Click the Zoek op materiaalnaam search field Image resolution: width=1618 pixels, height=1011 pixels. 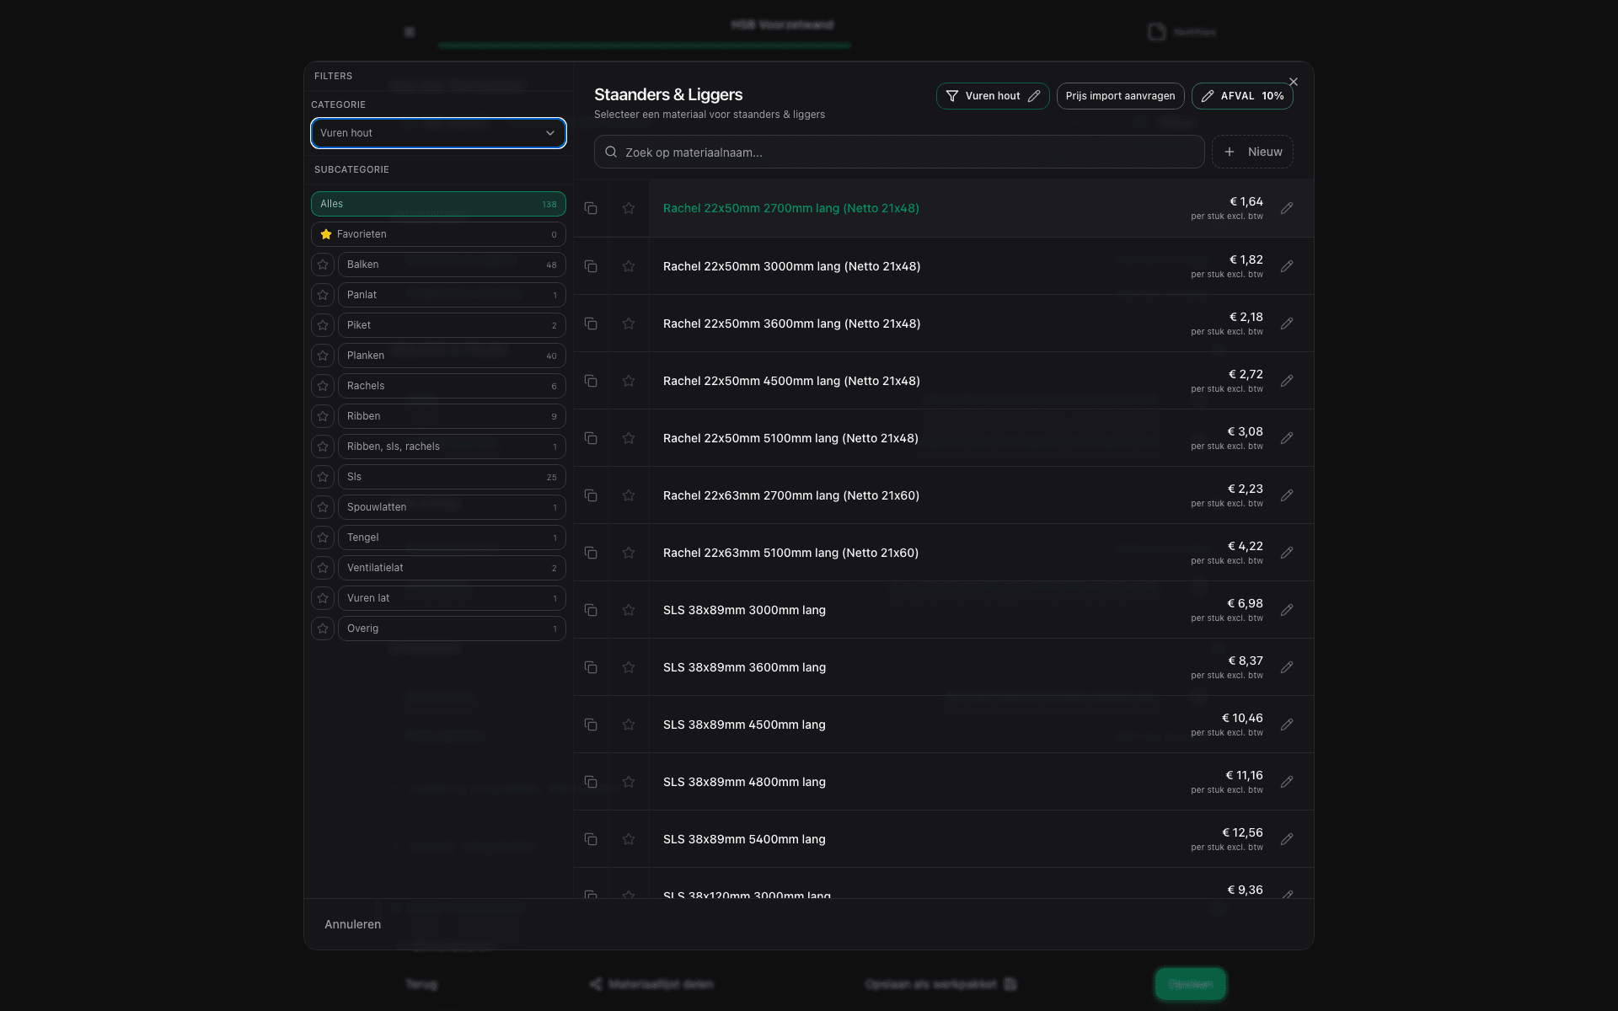pos(843,152)
